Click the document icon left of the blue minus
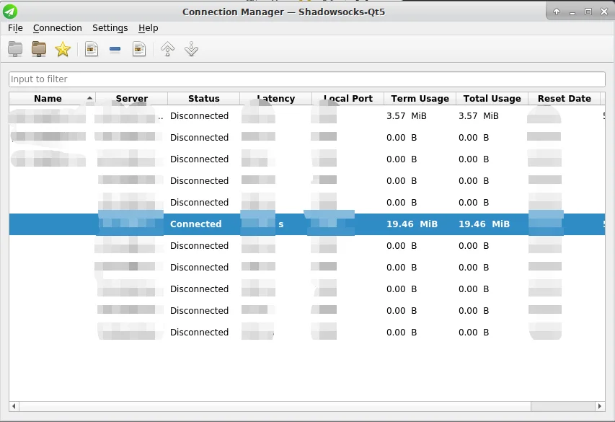Screen dimensions: 615x422 point(92,49)
